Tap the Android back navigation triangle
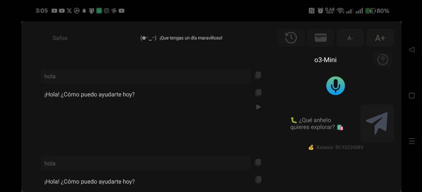The image size is (422, 192). tap(411, 50)
